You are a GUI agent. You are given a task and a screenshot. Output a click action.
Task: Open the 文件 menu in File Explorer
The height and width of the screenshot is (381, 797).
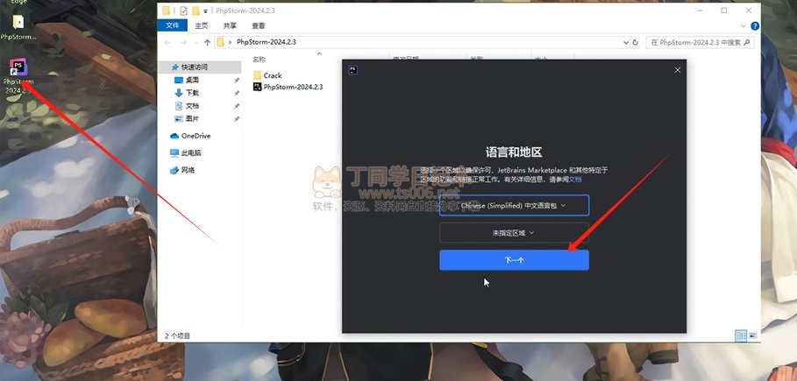click(173, 25)
